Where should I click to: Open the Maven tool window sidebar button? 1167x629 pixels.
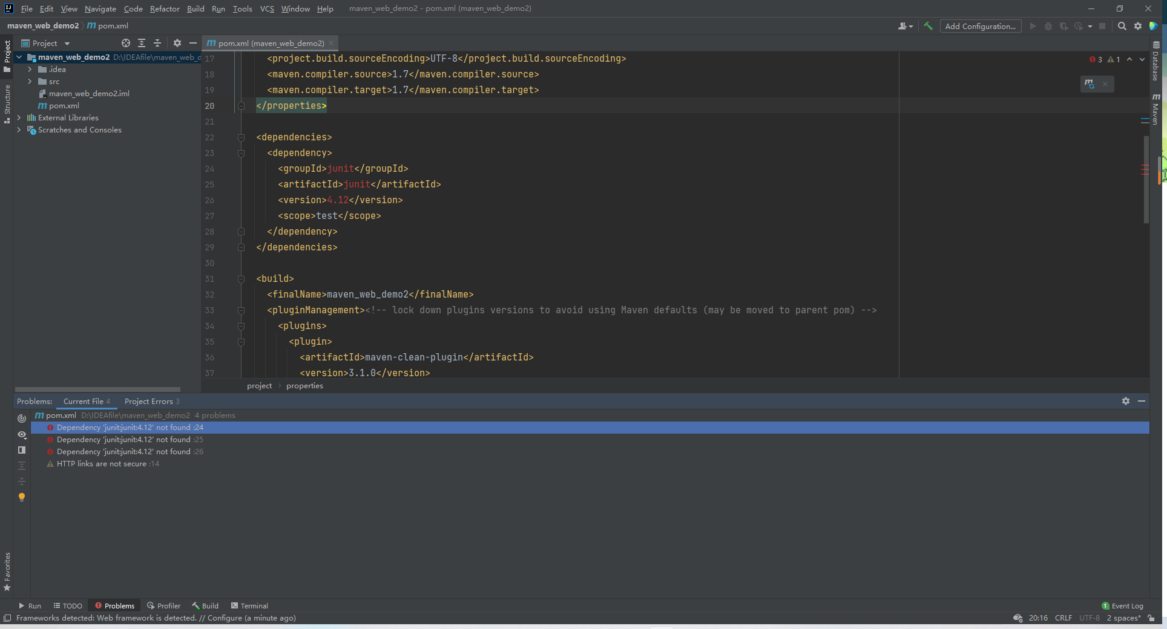(1155, 109)
